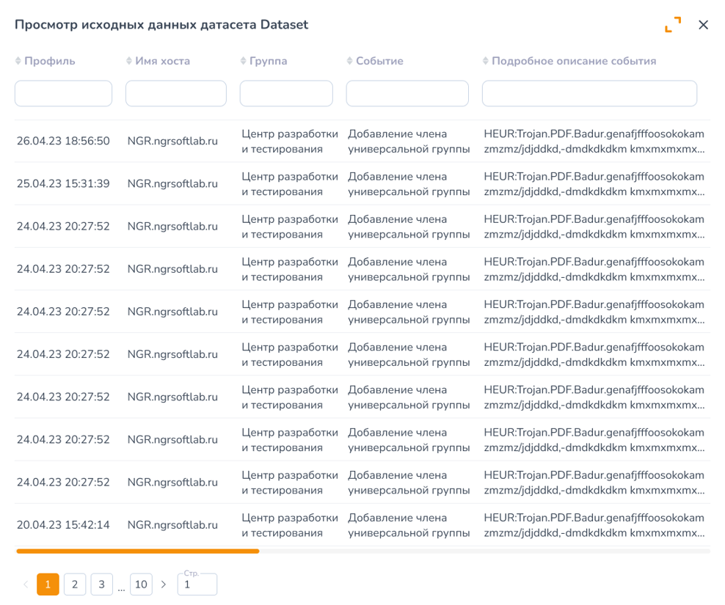Click the Стр. page number field
Image resolution: width=725 pixels, height=605 pixels.
[197, 584]
